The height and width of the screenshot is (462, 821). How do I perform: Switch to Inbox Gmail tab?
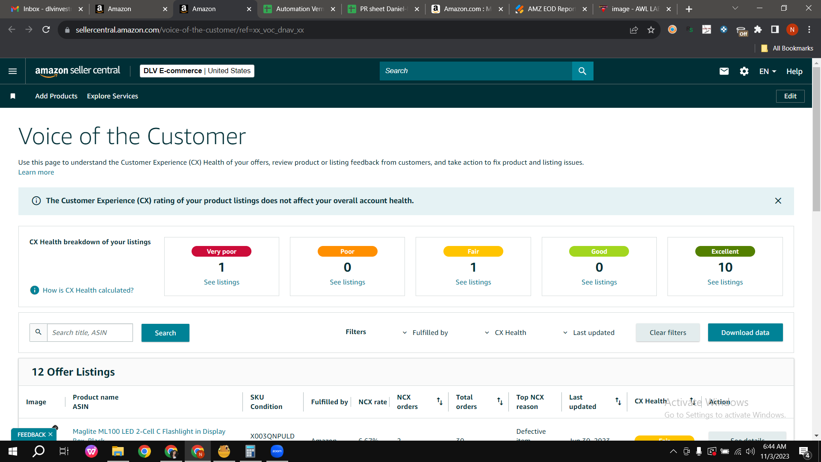coord(47,9)
